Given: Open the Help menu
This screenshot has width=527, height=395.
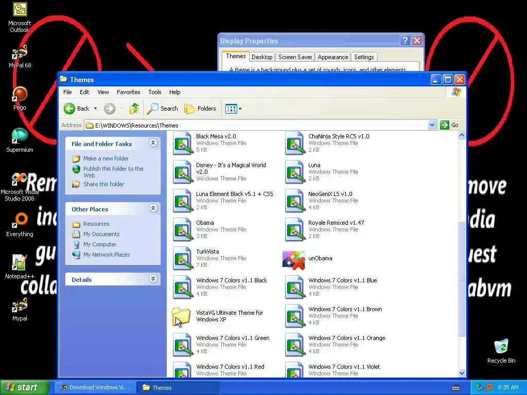Looking at the screenshot, I should pyautogui.click(x=175, y=92).
